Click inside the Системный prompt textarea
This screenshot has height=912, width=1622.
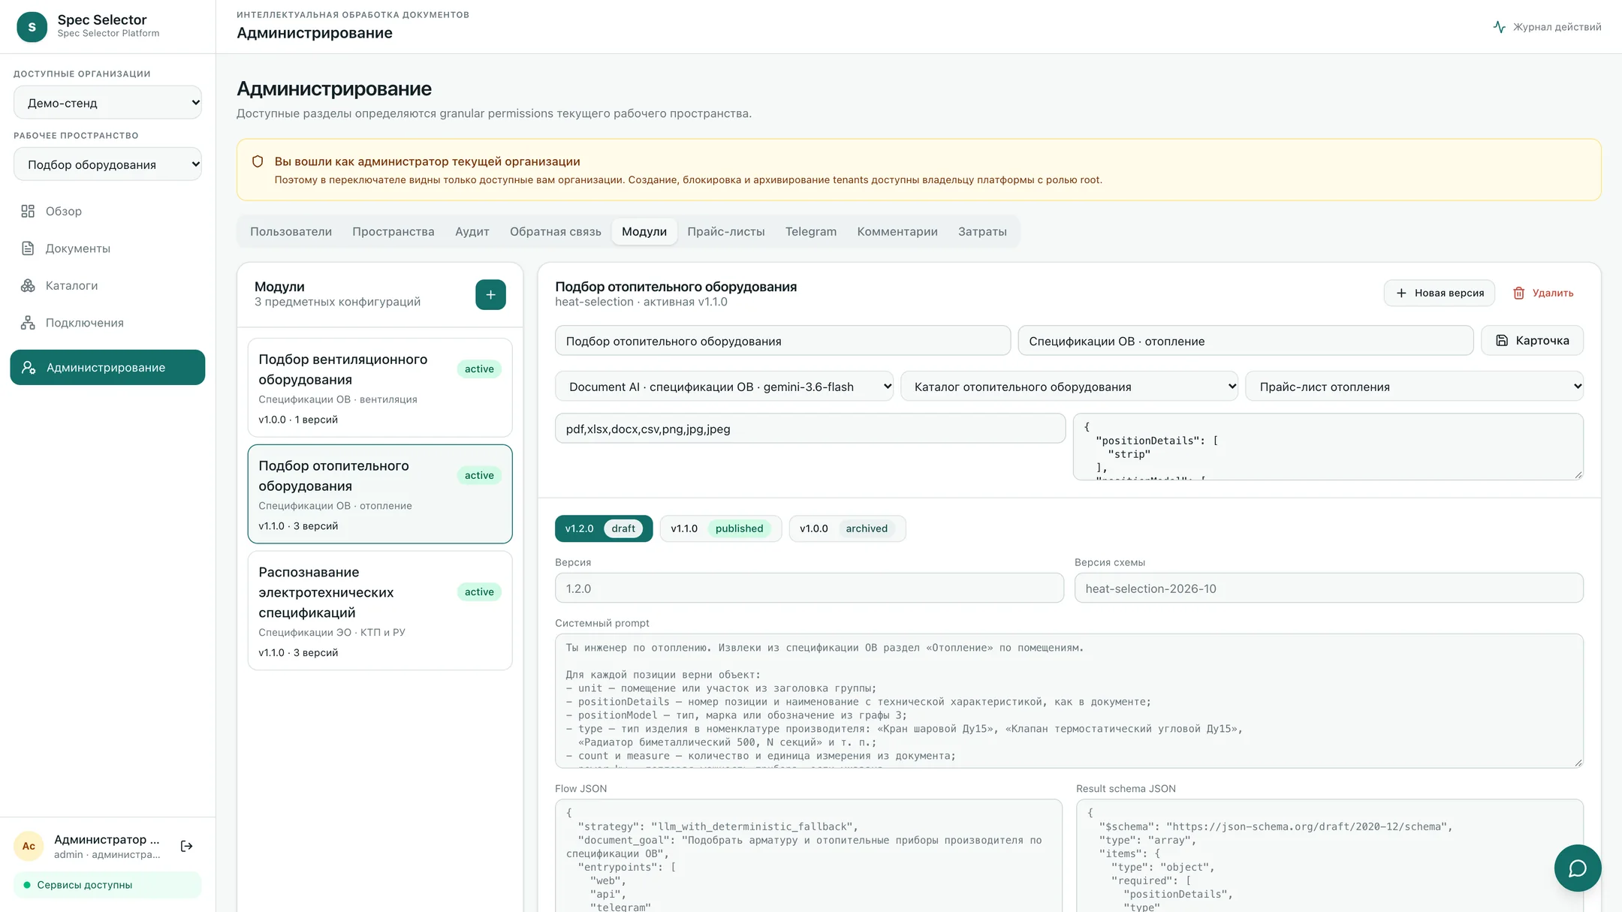[x=1069, y=700]
